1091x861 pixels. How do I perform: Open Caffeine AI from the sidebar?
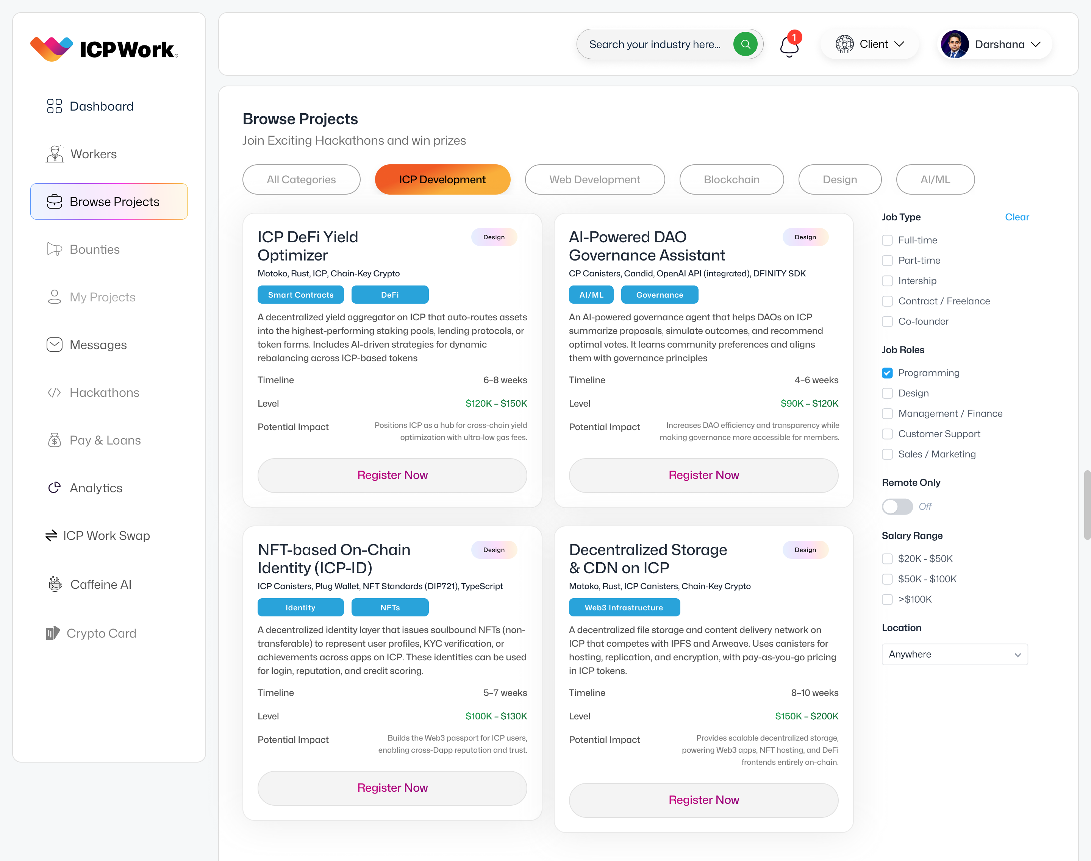pyautogui.click(x=101, y=584)
